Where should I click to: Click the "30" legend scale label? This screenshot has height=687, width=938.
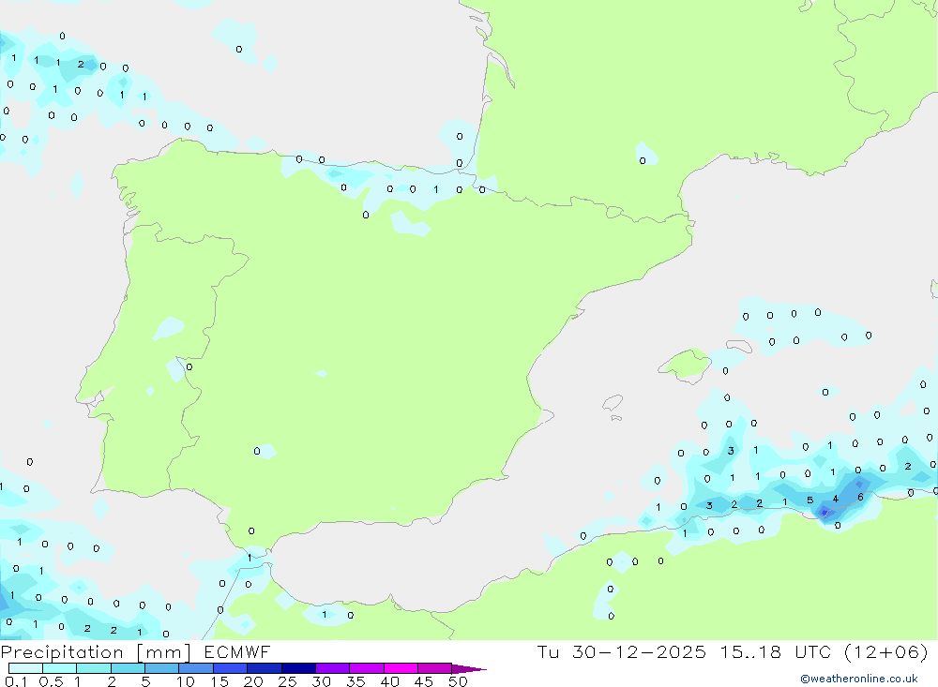[x=322, y=681]
